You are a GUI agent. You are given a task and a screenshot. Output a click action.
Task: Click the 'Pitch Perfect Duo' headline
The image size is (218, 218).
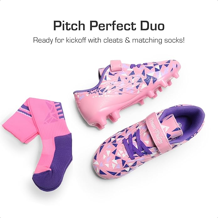[x=109, y=26]
